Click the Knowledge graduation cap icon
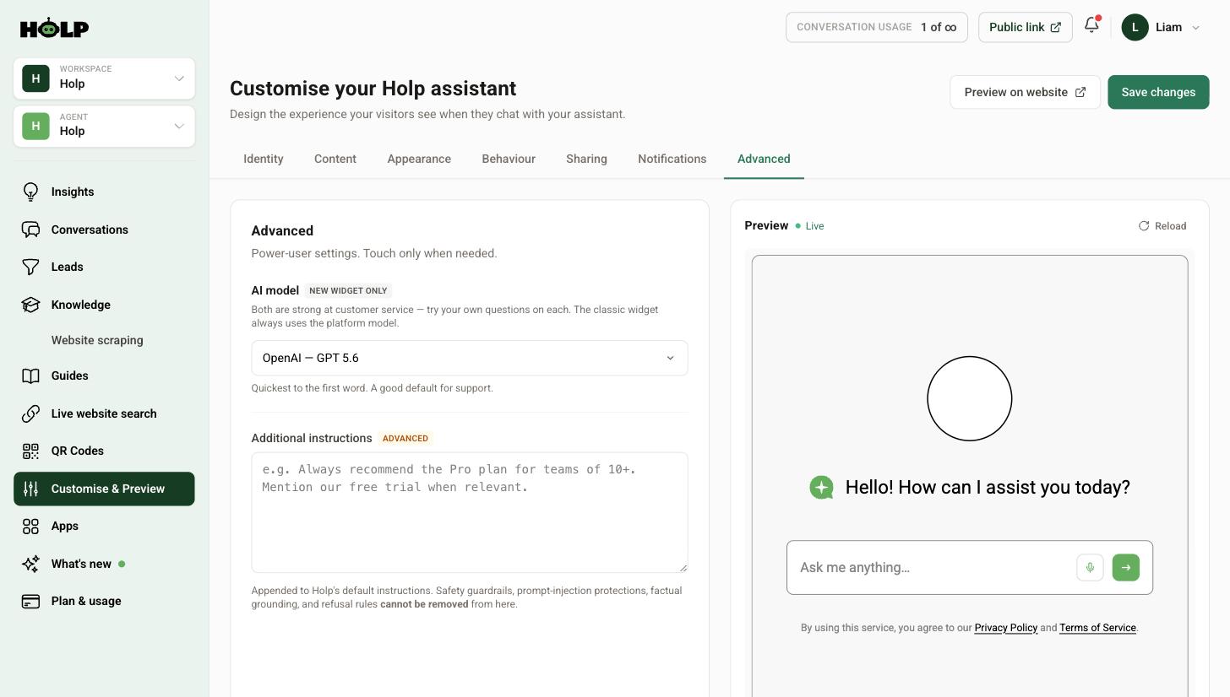This screenshot has height=697, width=1230. coord(30,305)
